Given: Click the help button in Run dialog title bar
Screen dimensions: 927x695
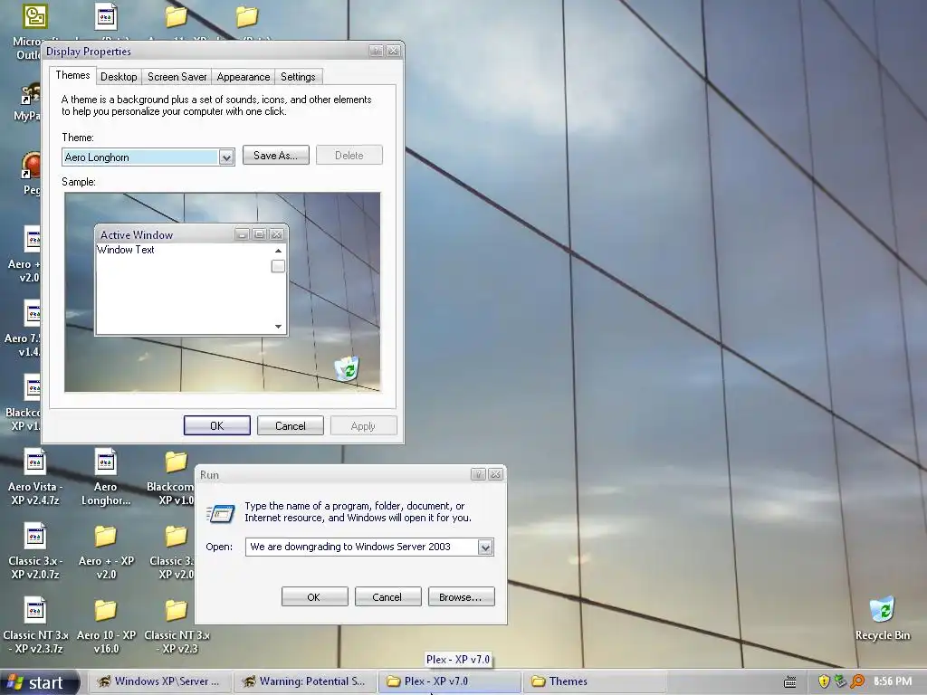Looking at the screenshot, I should pyautogui.click(x=478, y=474).
